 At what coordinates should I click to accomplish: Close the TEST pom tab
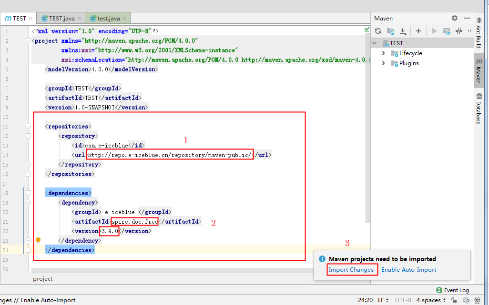[x=31, y=19]
